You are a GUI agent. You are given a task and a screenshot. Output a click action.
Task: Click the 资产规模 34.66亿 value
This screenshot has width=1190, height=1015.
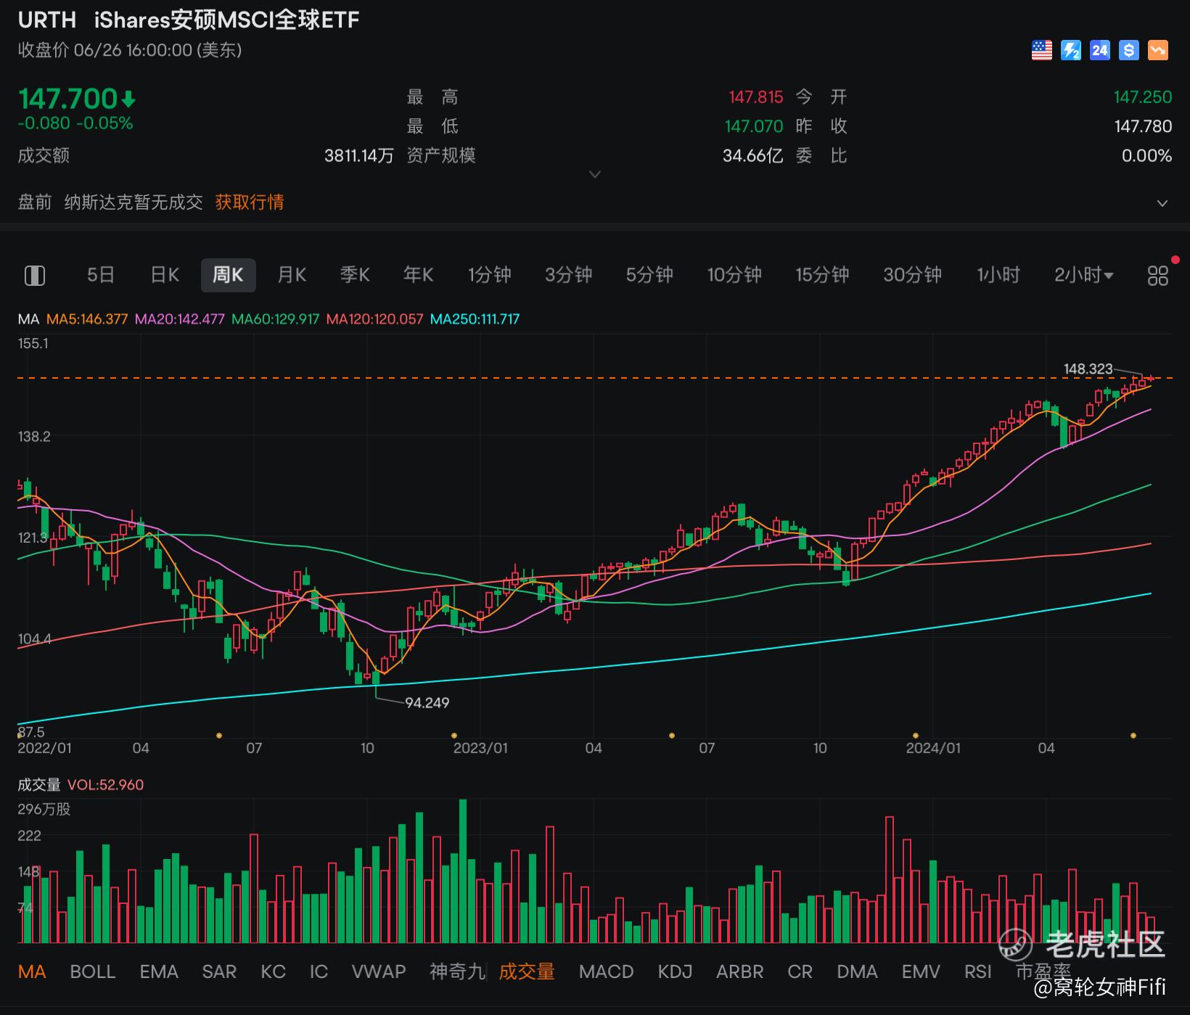click(752, 156)
